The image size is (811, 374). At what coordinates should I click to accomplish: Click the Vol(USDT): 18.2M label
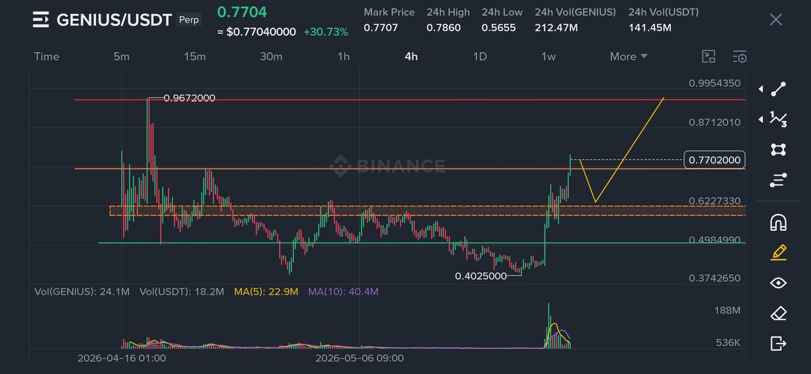182,292
